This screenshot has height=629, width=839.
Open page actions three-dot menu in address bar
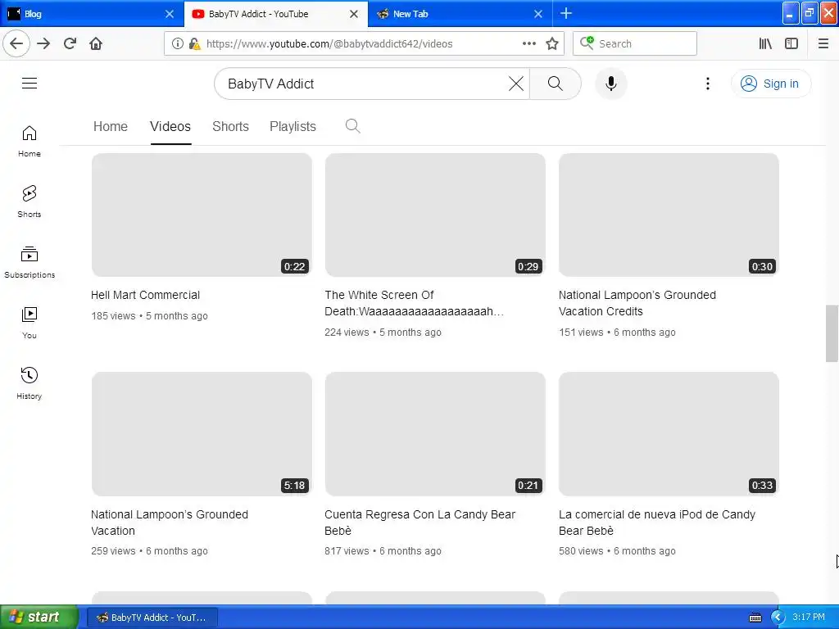(528, 44)
